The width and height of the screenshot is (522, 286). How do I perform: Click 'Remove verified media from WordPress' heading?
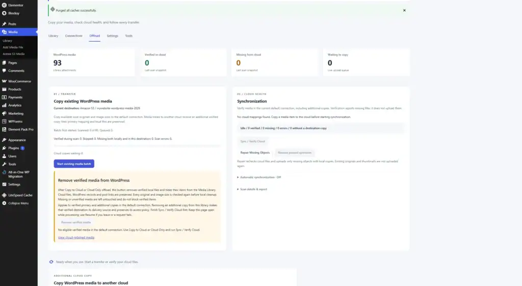click(94, 180)
